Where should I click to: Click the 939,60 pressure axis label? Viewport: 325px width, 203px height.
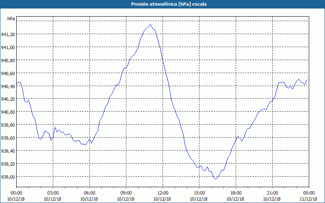[x=8, y=138]
